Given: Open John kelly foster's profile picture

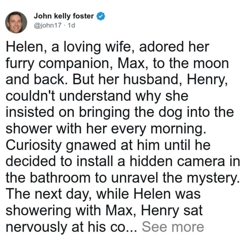Looking at the screenshot, I should tap(16, 22).
